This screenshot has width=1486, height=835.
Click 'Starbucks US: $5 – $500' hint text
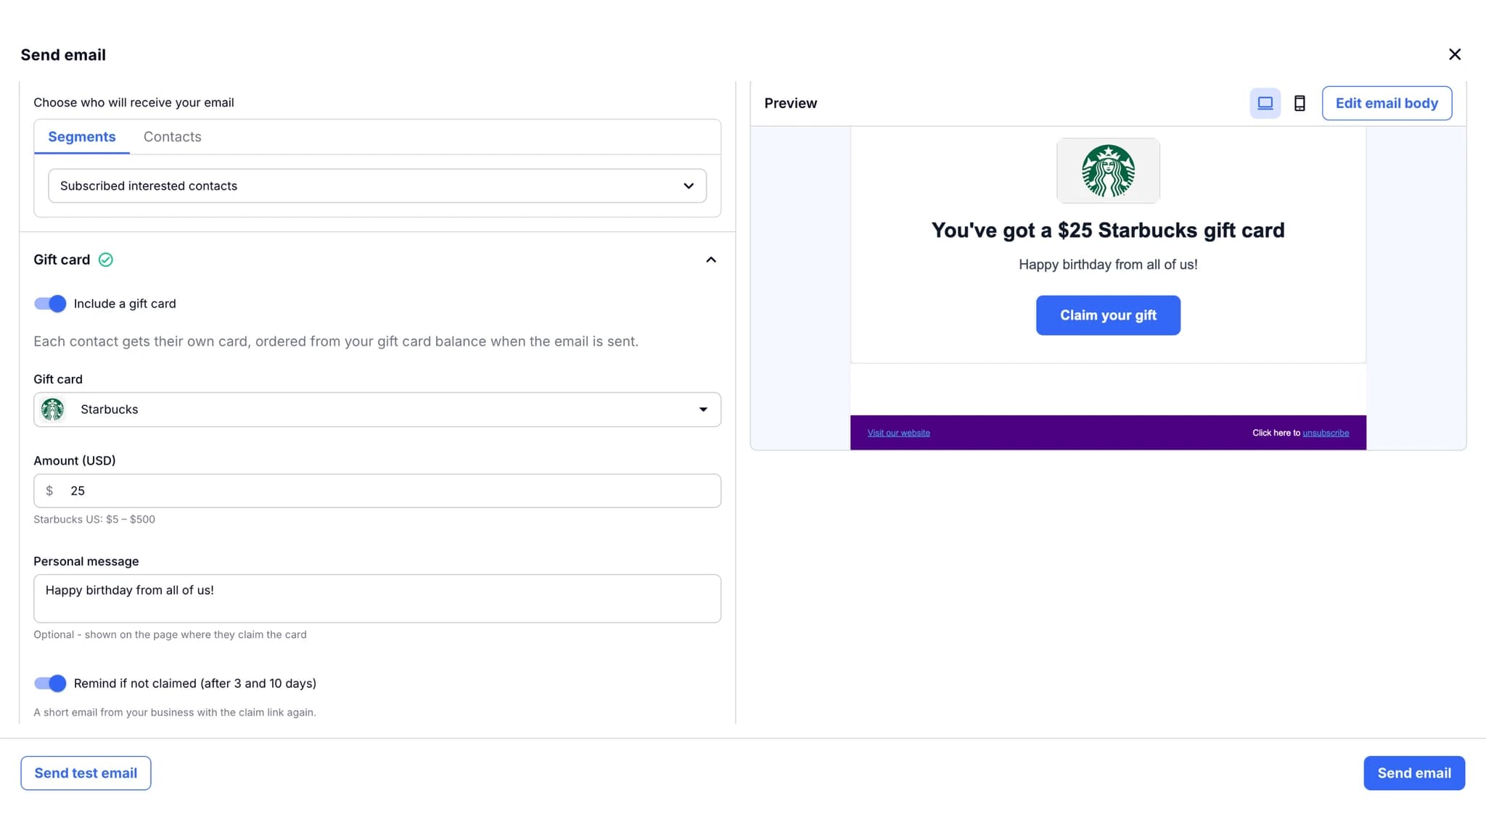(x=94, y=519)
